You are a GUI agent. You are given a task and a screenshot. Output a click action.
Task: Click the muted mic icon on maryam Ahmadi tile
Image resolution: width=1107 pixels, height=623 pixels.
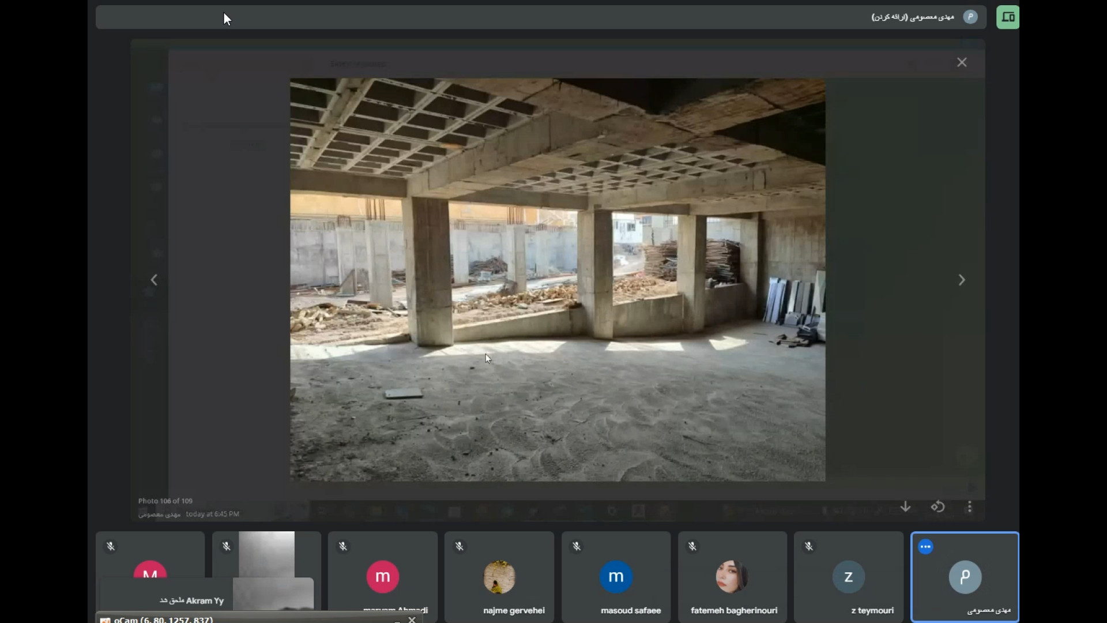pyautogui.click(x=343, y=546)
